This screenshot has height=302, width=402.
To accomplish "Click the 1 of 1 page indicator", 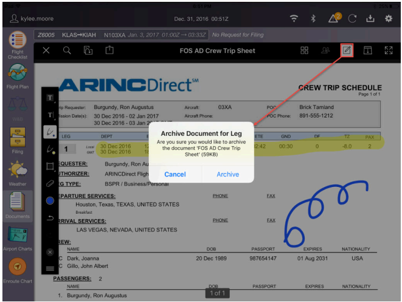I will click(x=217, y=293).
